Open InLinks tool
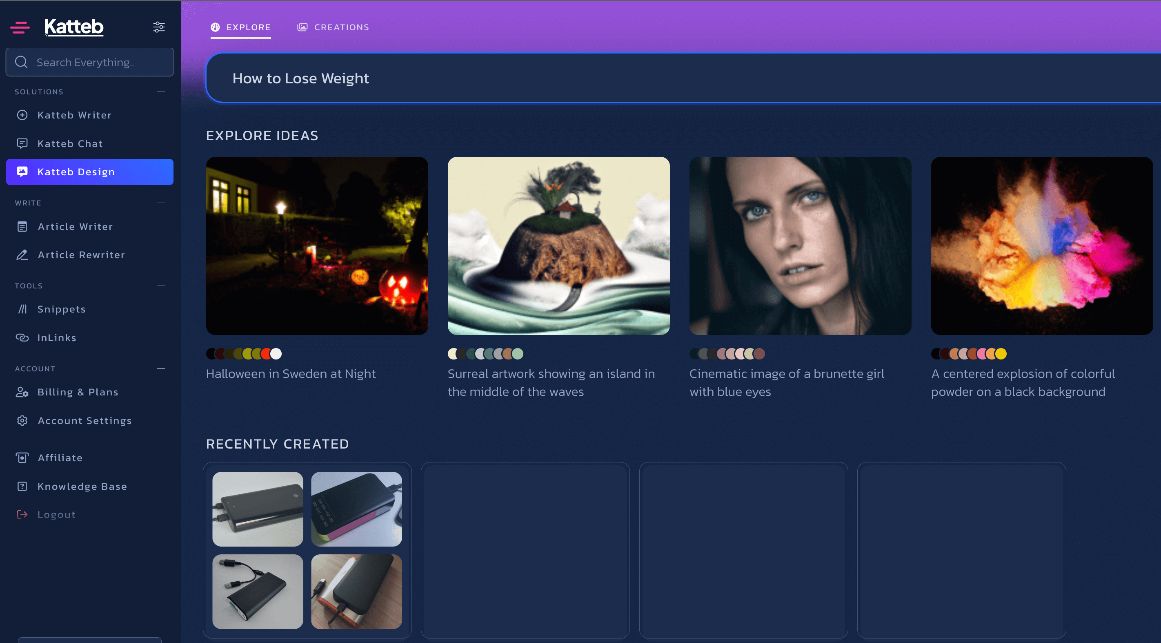Screen dimensions: 1161x643 (x=90, y=337)
